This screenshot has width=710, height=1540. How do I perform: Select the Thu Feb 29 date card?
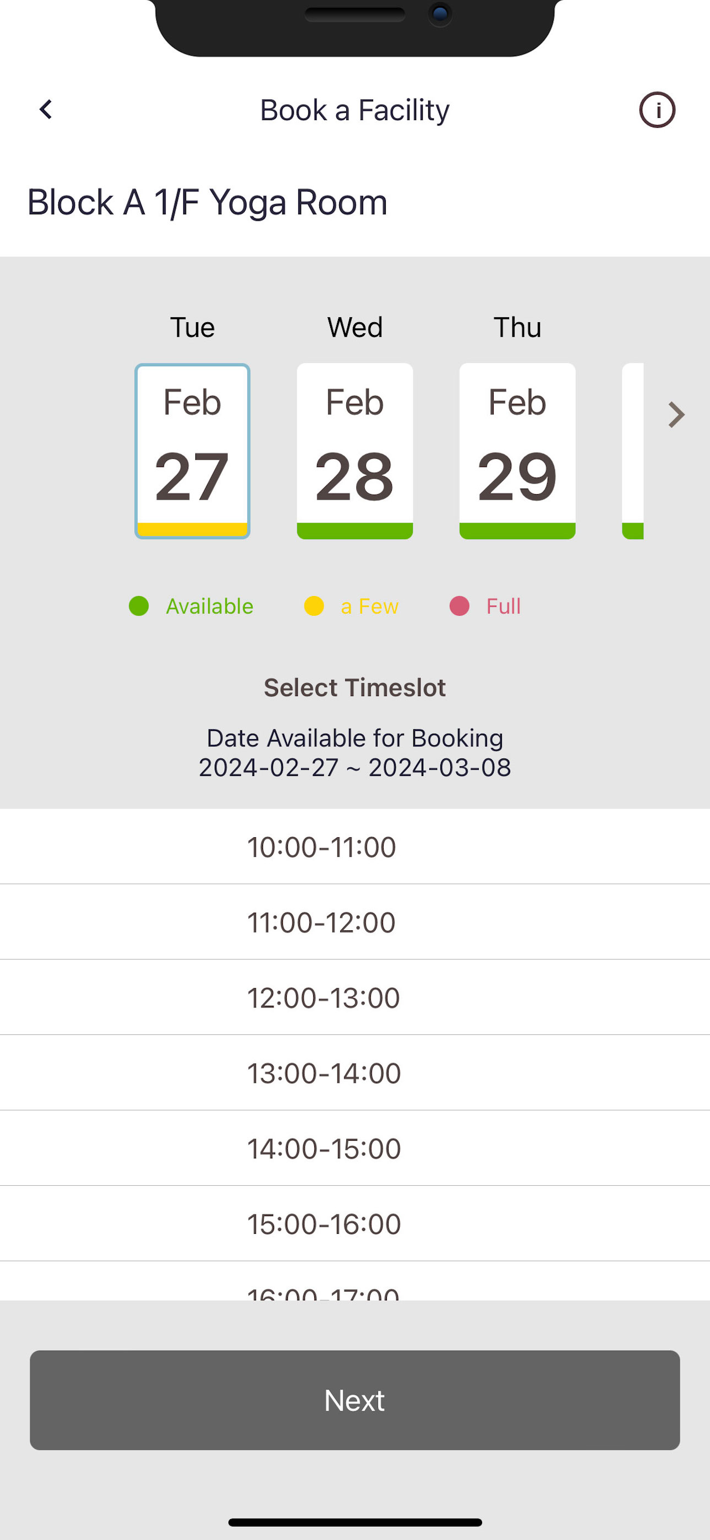(517, 451)
